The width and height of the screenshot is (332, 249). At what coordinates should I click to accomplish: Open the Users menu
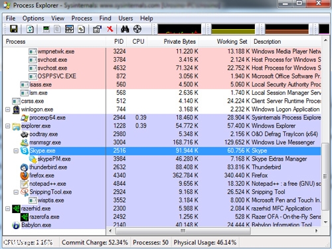coord(125,18)
